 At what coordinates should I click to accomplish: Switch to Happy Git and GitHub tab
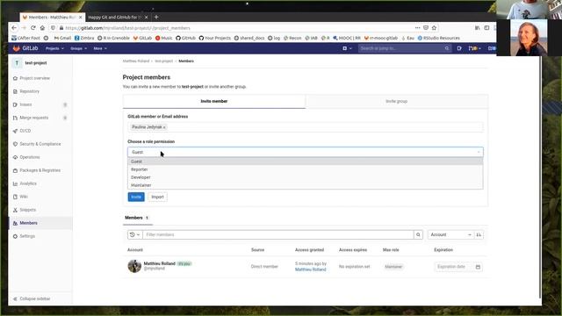click(115, 18)
